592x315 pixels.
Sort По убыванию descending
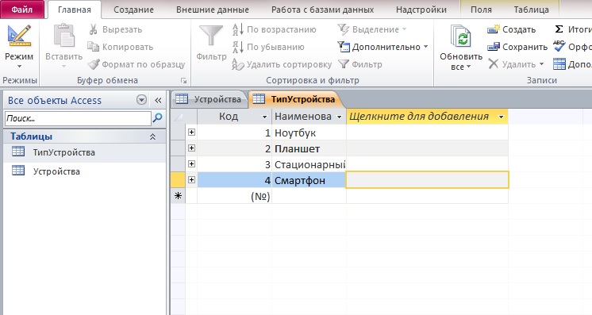click(x=268, y=47)
